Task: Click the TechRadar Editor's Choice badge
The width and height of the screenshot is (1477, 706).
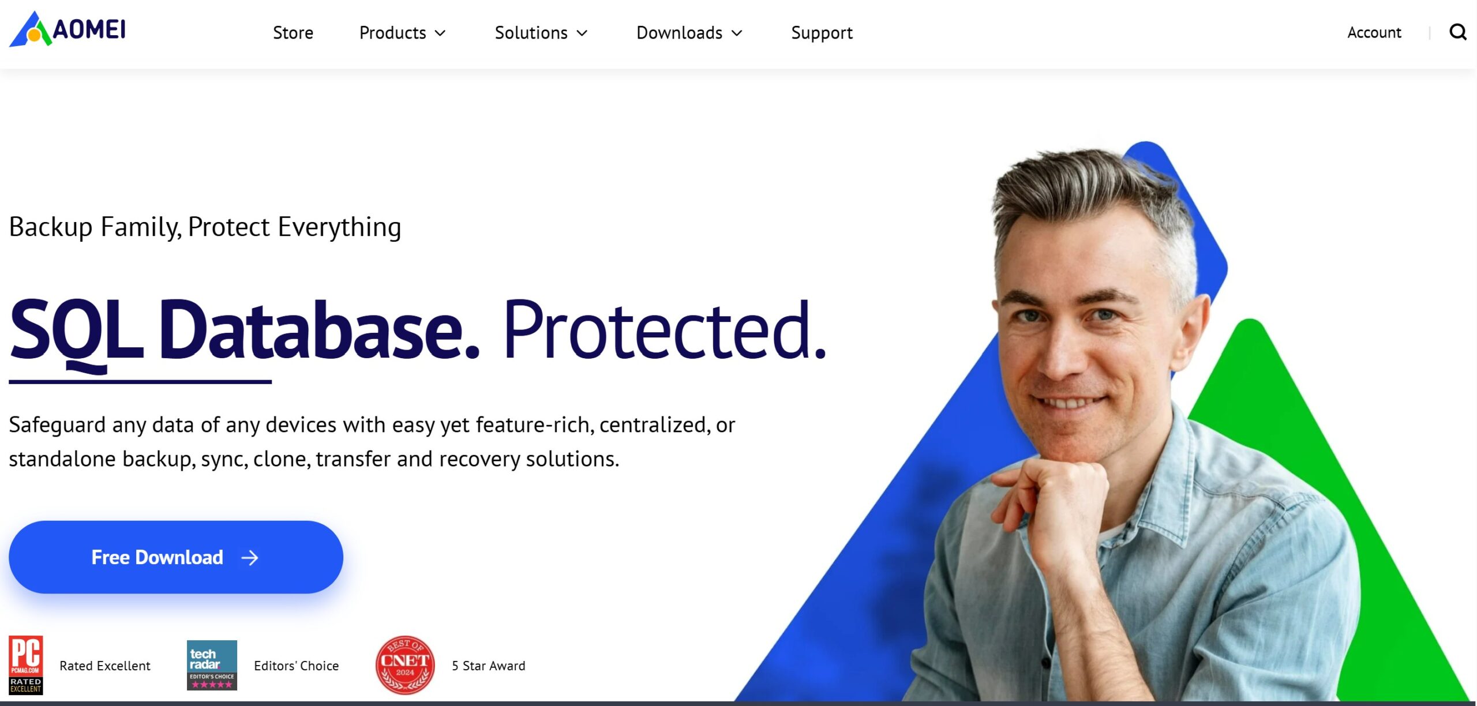Action: pyautogui.click(x=212, y=665)
